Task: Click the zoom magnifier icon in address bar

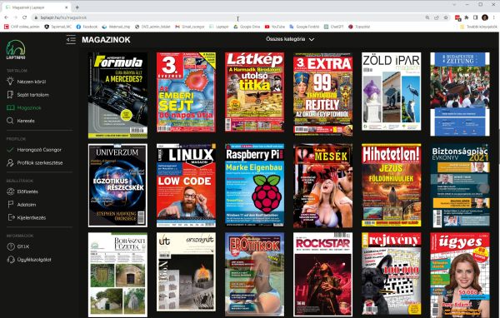Action: point(427,17)
